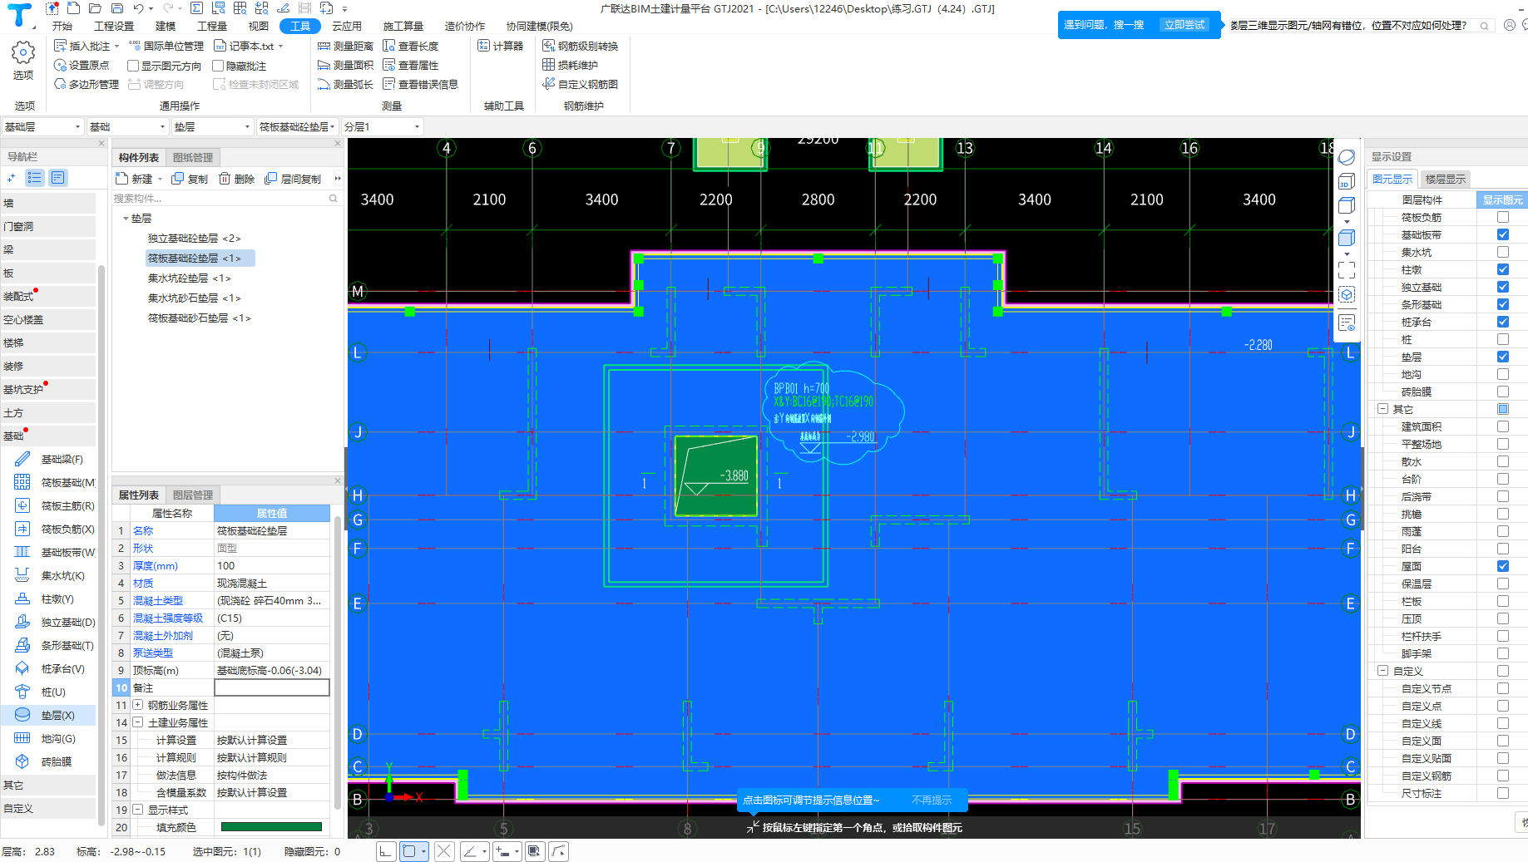Open 多边形管理 tool
The width and height of the screenshot is (1528, 862).
click(86, 84)
